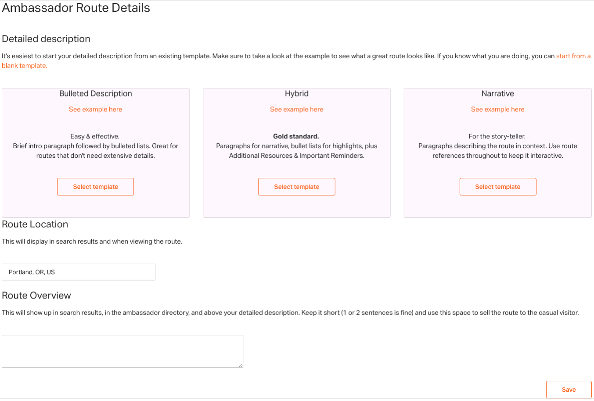The height and width of the screenshot is (401, 594).
Task: Save the route details
Action: (x=569, y=390)
